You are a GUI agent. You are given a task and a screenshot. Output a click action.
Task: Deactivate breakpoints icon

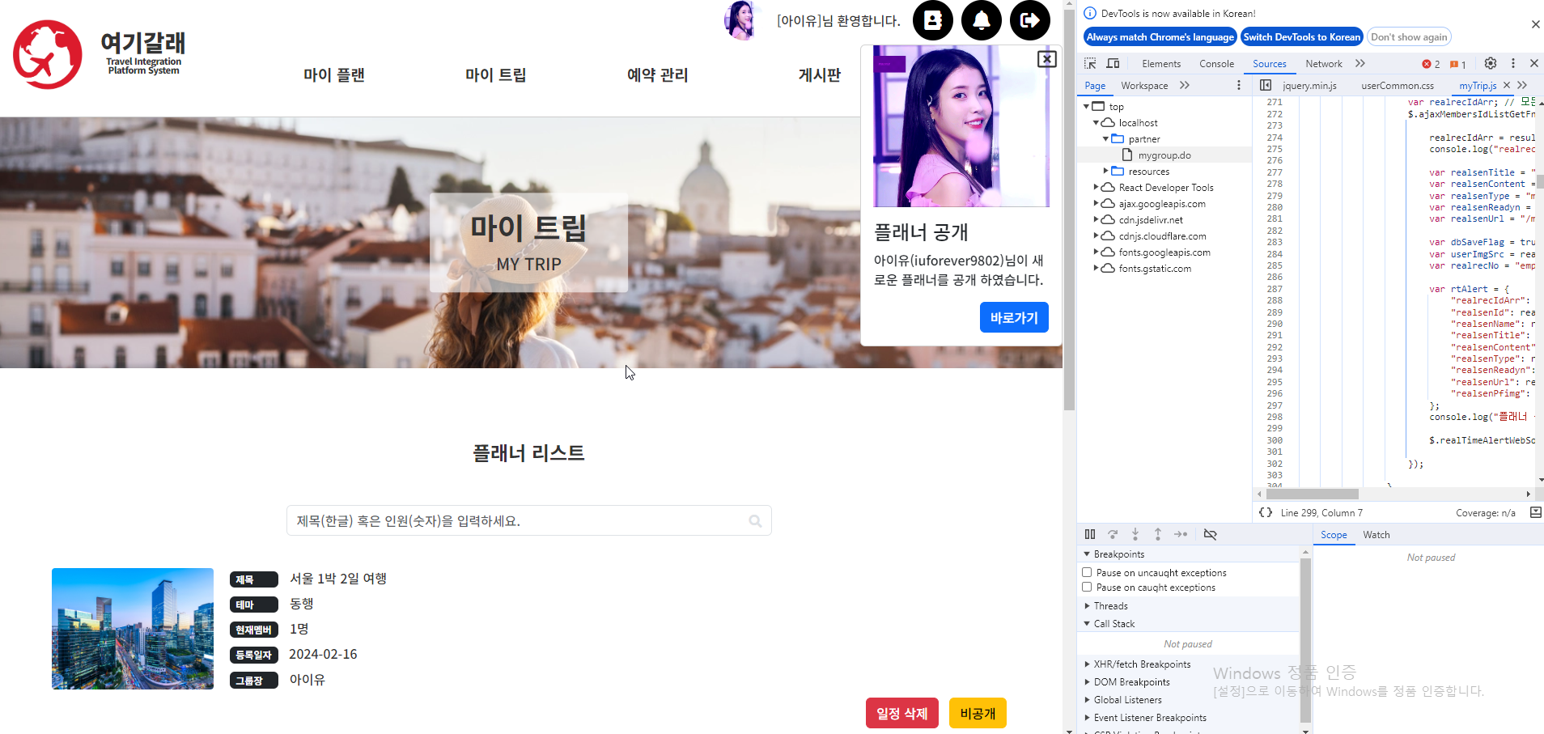(x=1211, y=534)
